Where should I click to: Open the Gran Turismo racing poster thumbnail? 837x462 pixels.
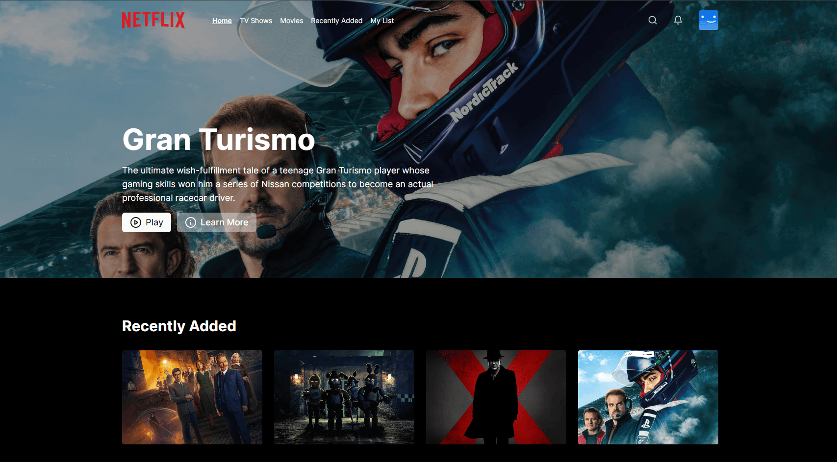point(648,397)
